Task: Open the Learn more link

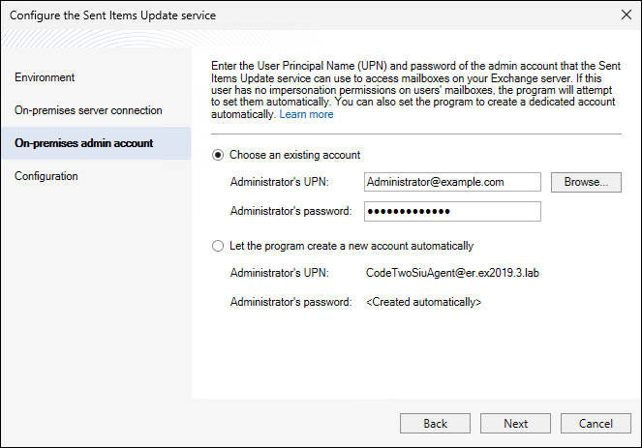Action: (x=306, y=114)
